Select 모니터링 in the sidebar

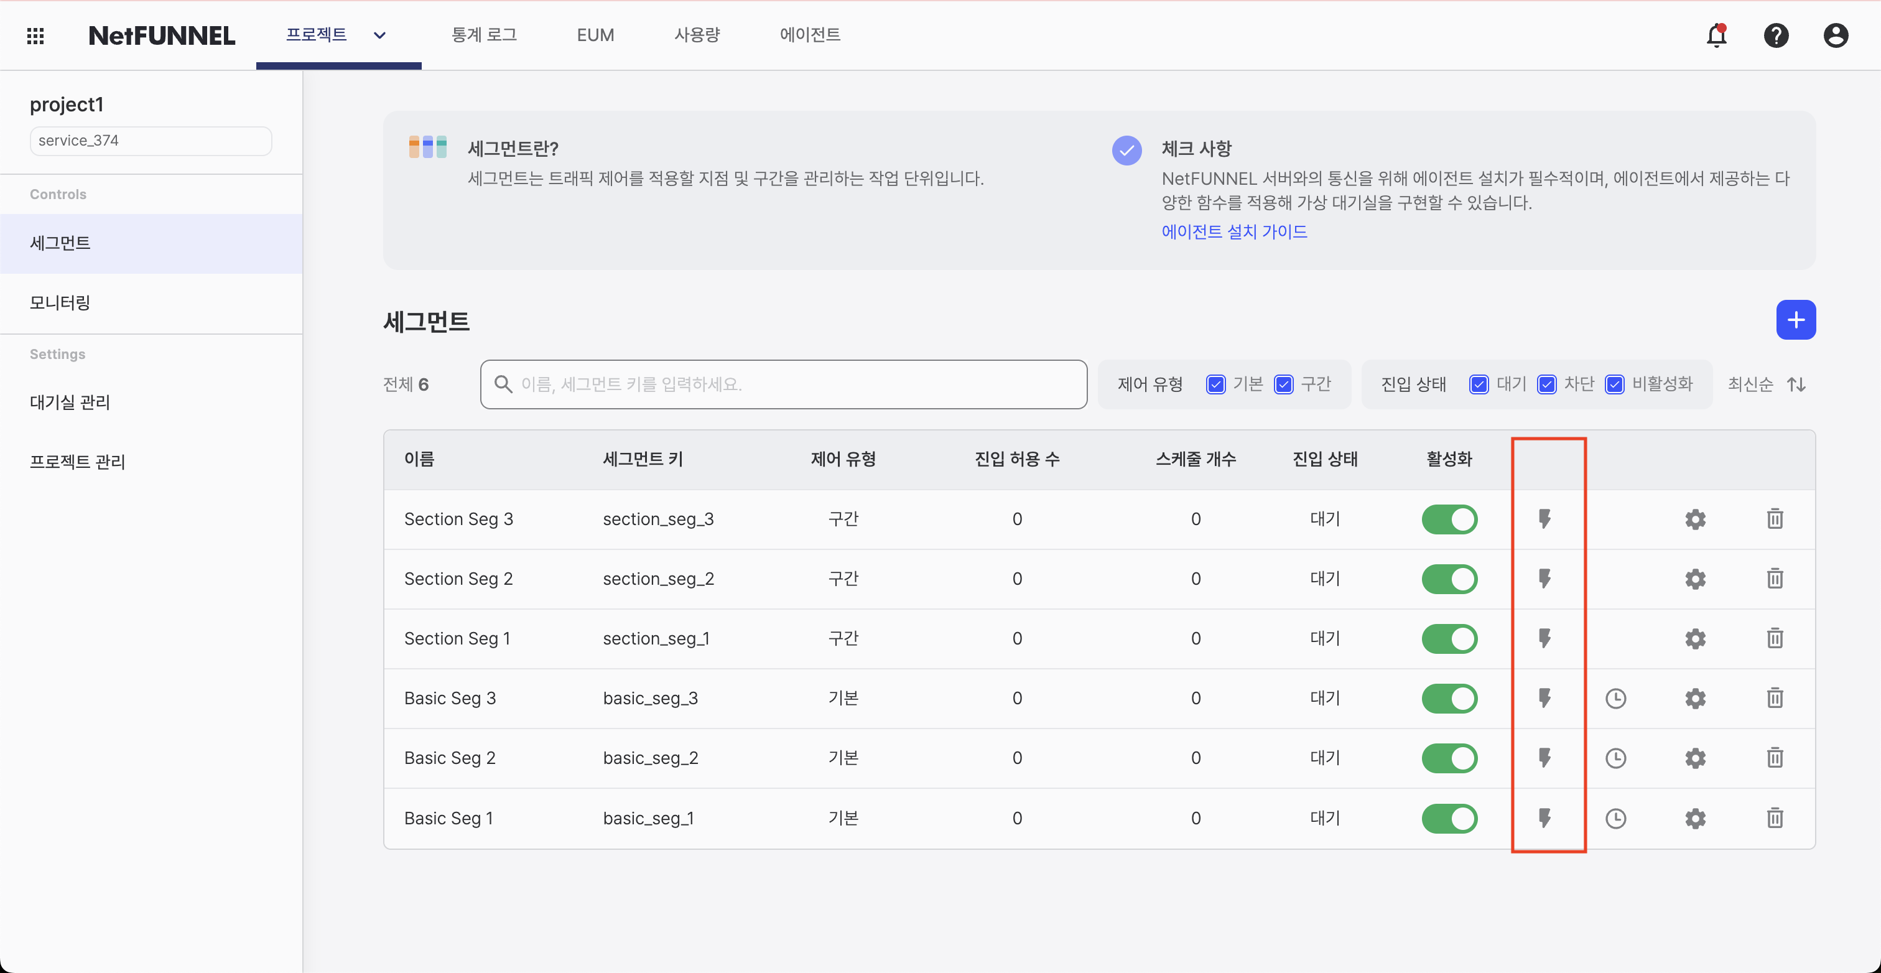point(60,302)
